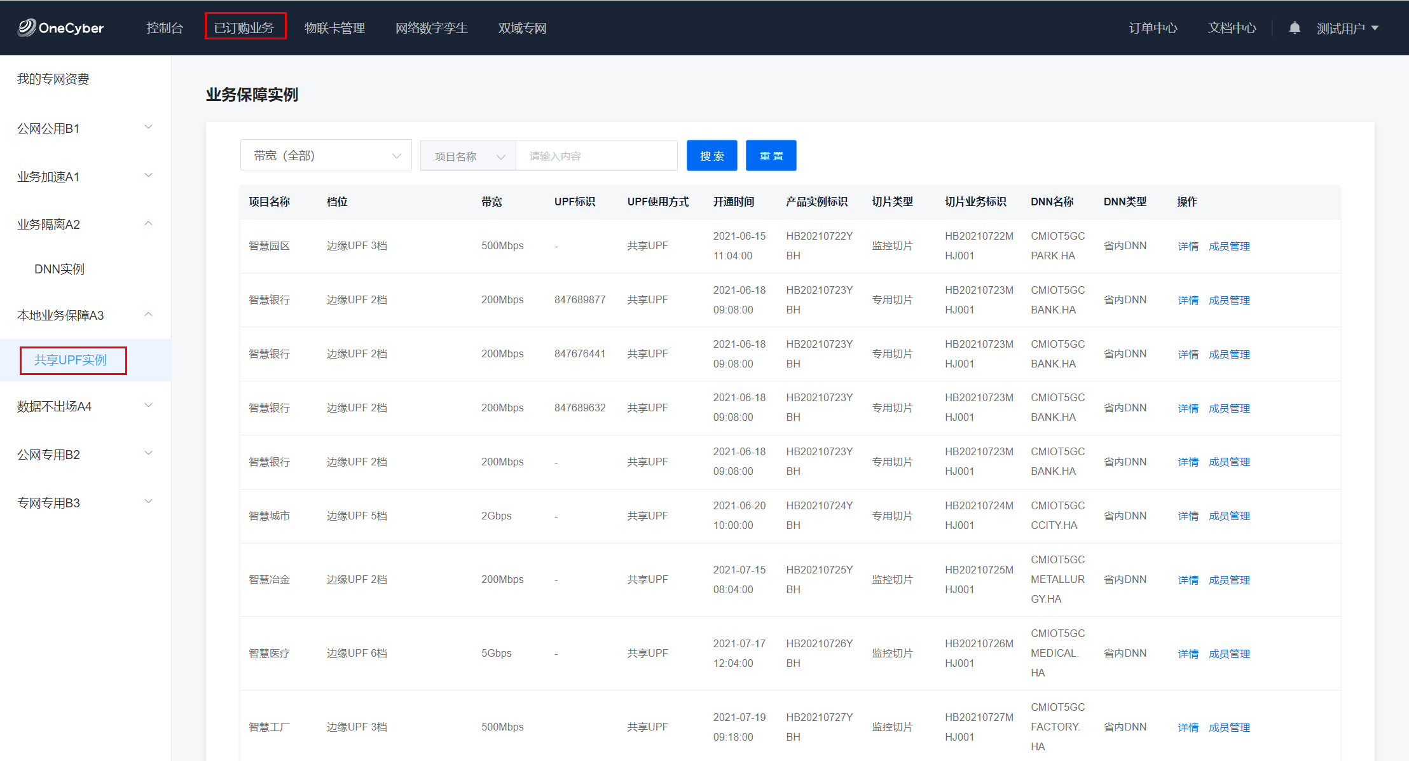Click the OneCyber logo

(x=61, y=28)
